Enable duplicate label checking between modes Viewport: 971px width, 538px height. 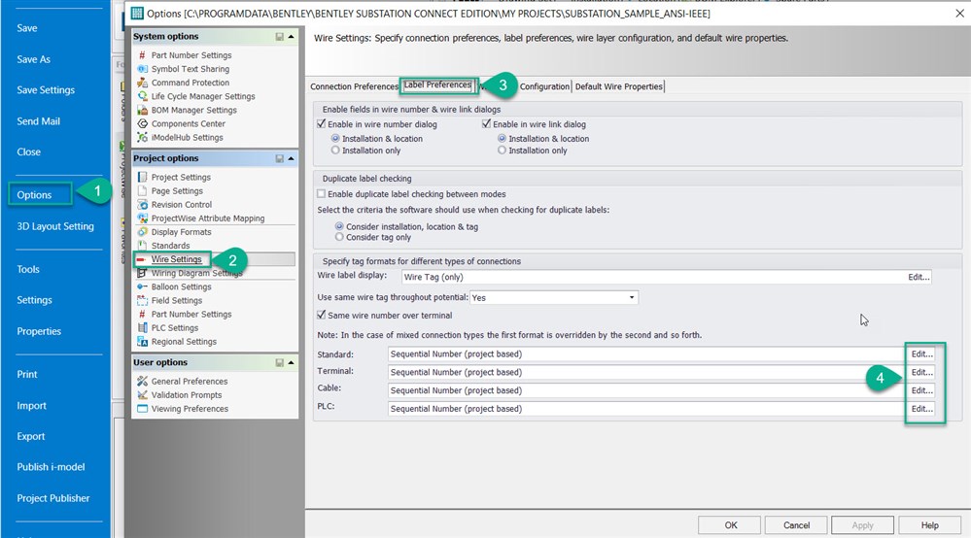321,193
